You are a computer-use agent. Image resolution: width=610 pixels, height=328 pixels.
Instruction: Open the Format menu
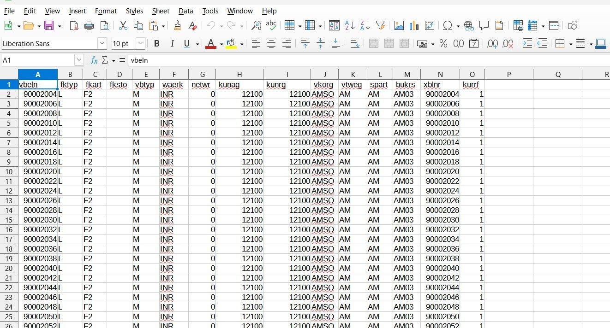tap(106, 11)
